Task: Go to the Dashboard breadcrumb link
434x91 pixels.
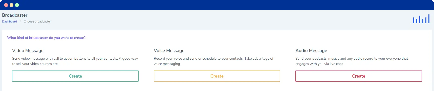Action: (x=9, y=21)
